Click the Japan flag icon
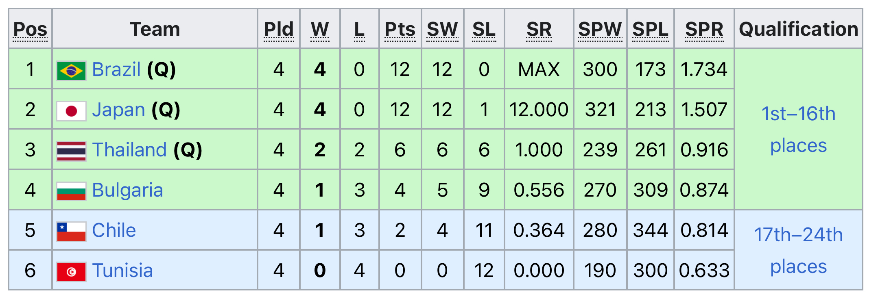The image size is (878, 301). pyautogui.click(x=71, y=111)
